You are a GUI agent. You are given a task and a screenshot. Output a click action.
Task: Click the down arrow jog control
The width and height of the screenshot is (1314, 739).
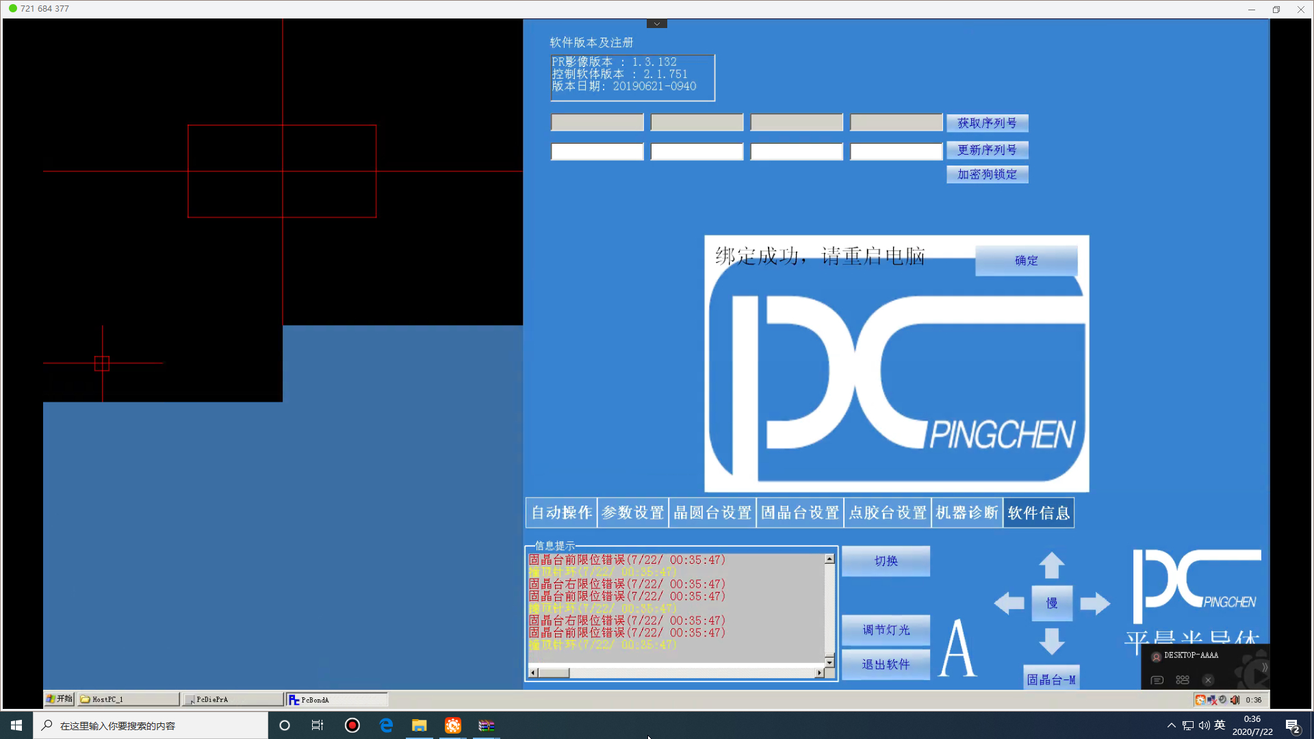1052,641
